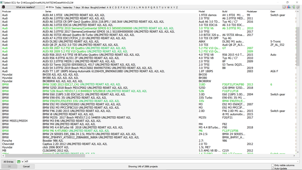Click the All Entries button
The height and width of the screenshot is (170, 302).
pyautogui.click(x=8, y=162)
